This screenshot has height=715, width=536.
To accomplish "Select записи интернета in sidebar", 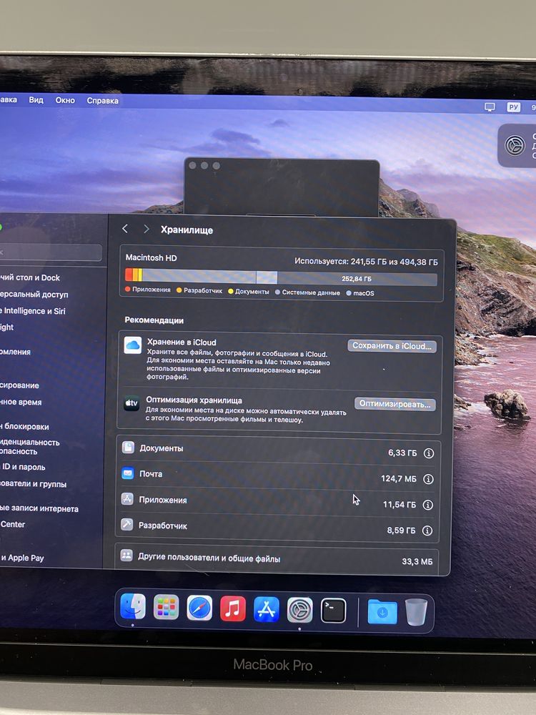I will pyautogui.click(x=39, y=508).
